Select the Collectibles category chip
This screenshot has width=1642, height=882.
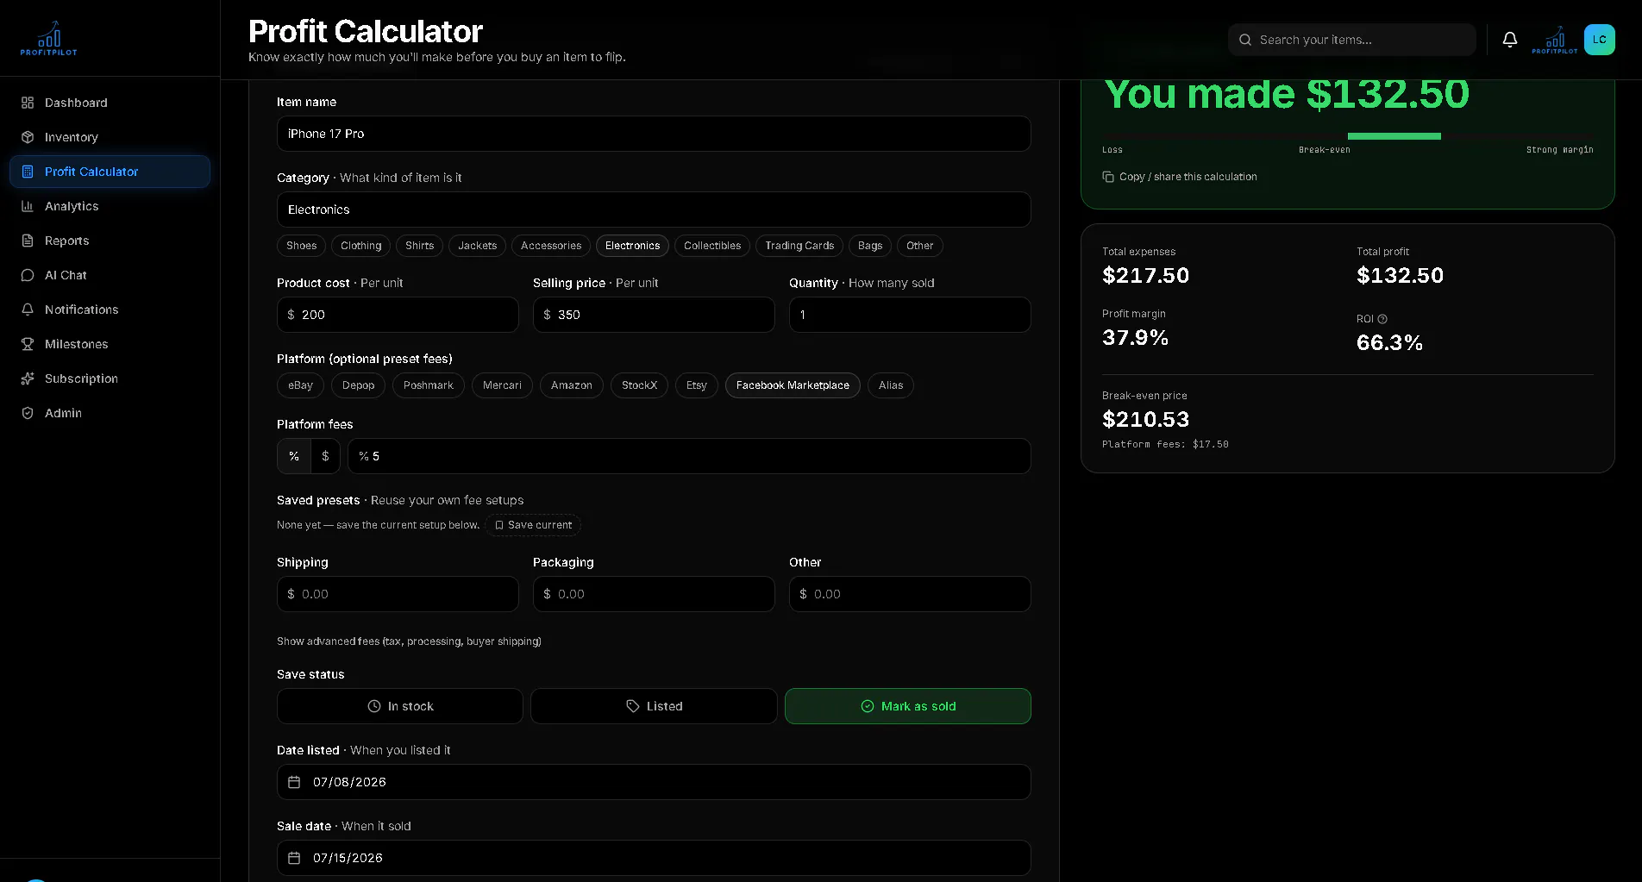point(712,246)
